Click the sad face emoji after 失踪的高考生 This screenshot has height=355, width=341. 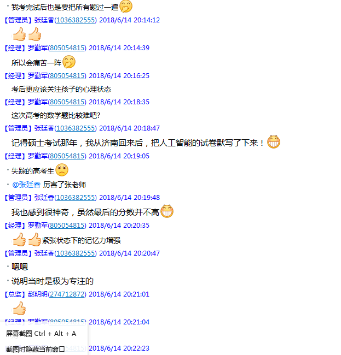tap(62, 170)
